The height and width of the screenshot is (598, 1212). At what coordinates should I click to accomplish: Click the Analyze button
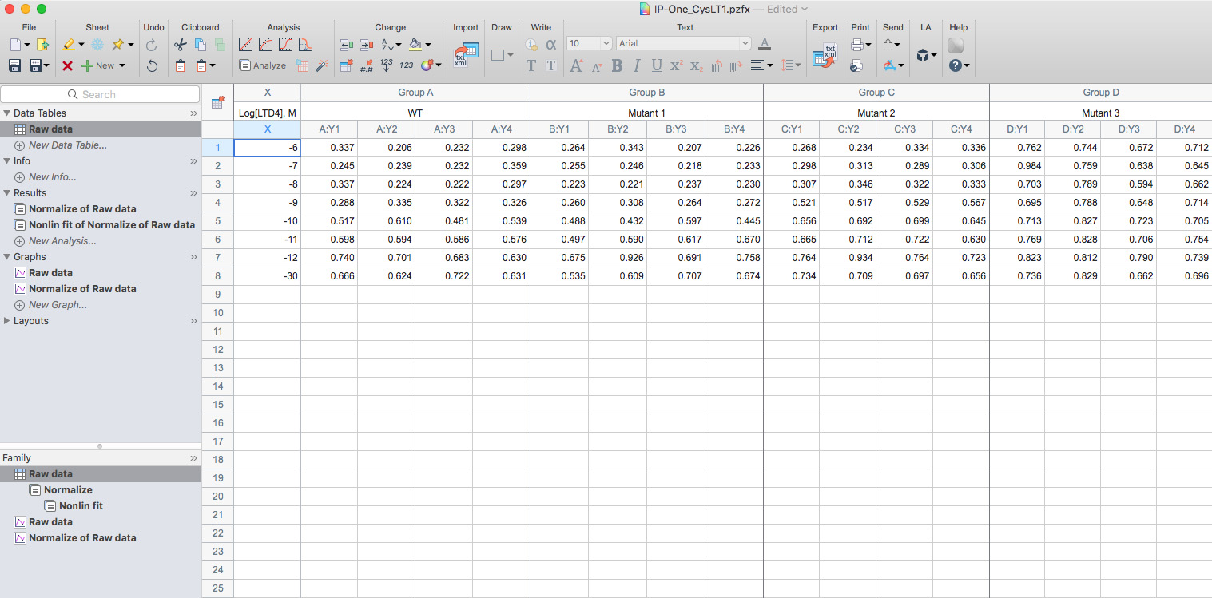pos(263,65)
